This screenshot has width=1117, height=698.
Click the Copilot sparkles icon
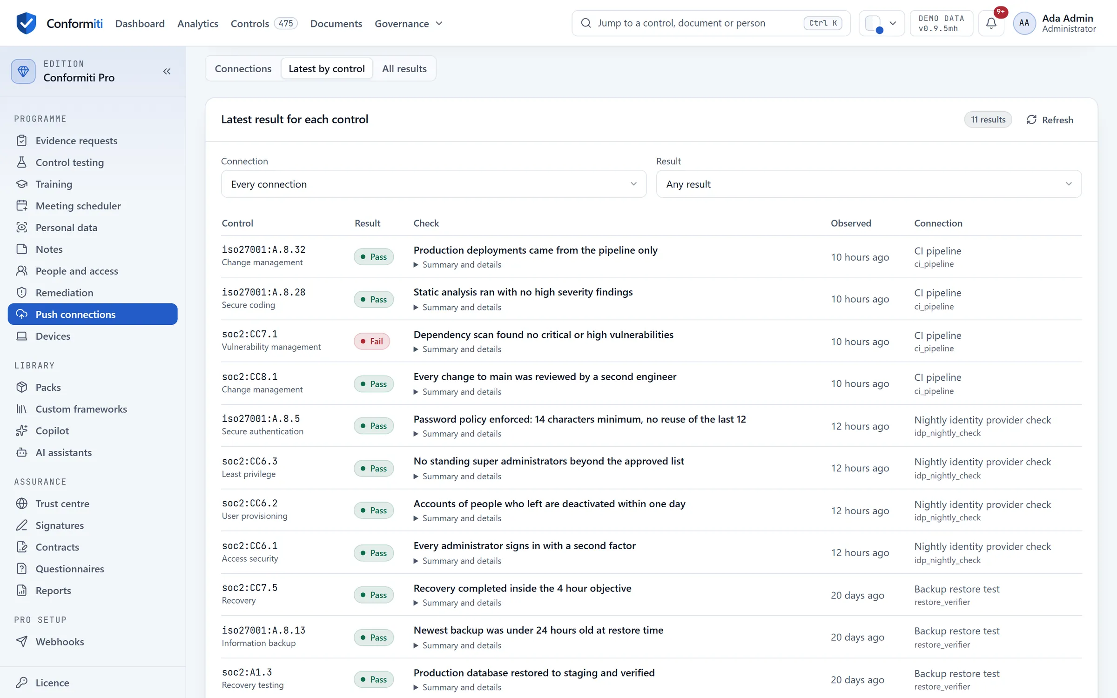pos(22,431)
